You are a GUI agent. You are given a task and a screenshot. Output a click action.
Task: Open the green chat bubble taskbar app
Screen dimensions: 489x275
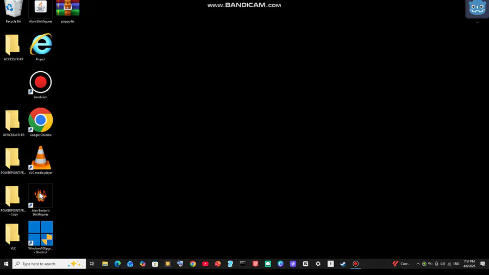click(x=268, y=264)
